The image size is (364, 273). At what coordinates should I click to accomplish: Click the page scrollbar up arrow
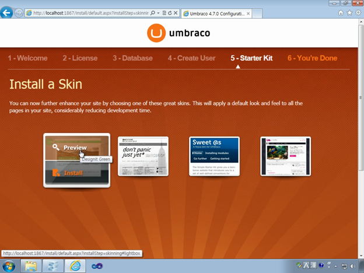[x=361, y=22]
